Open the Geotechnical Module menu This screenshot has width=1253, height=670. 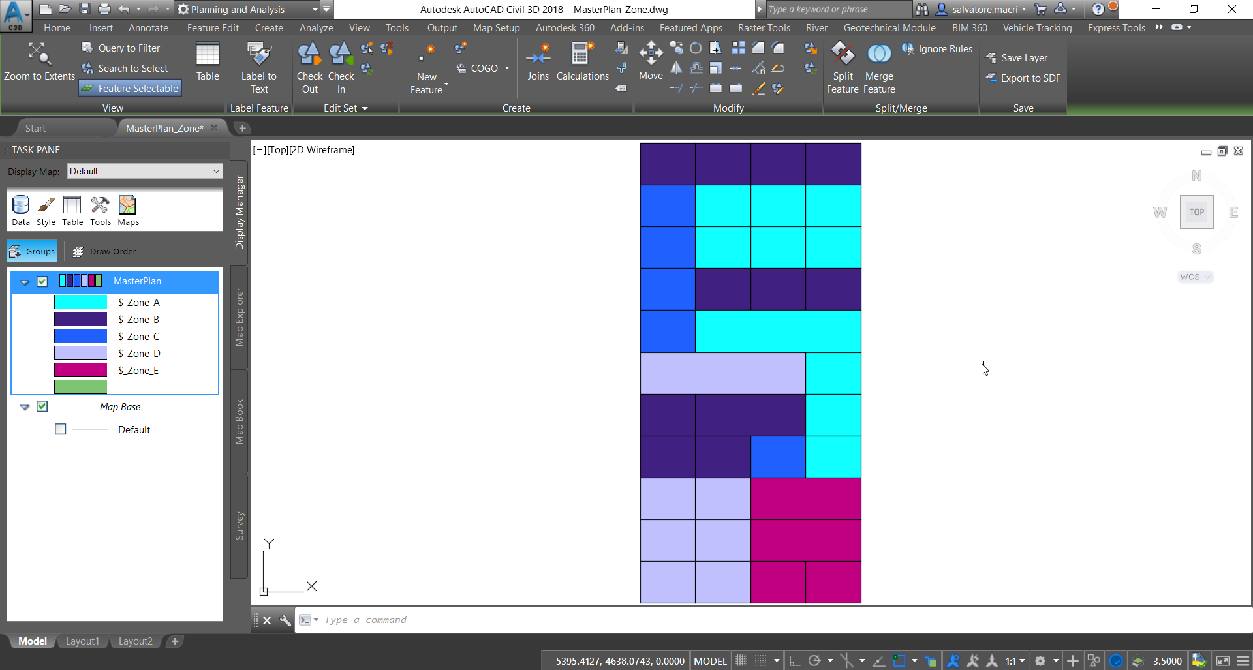pyautogui.click(x=890, y=27)
